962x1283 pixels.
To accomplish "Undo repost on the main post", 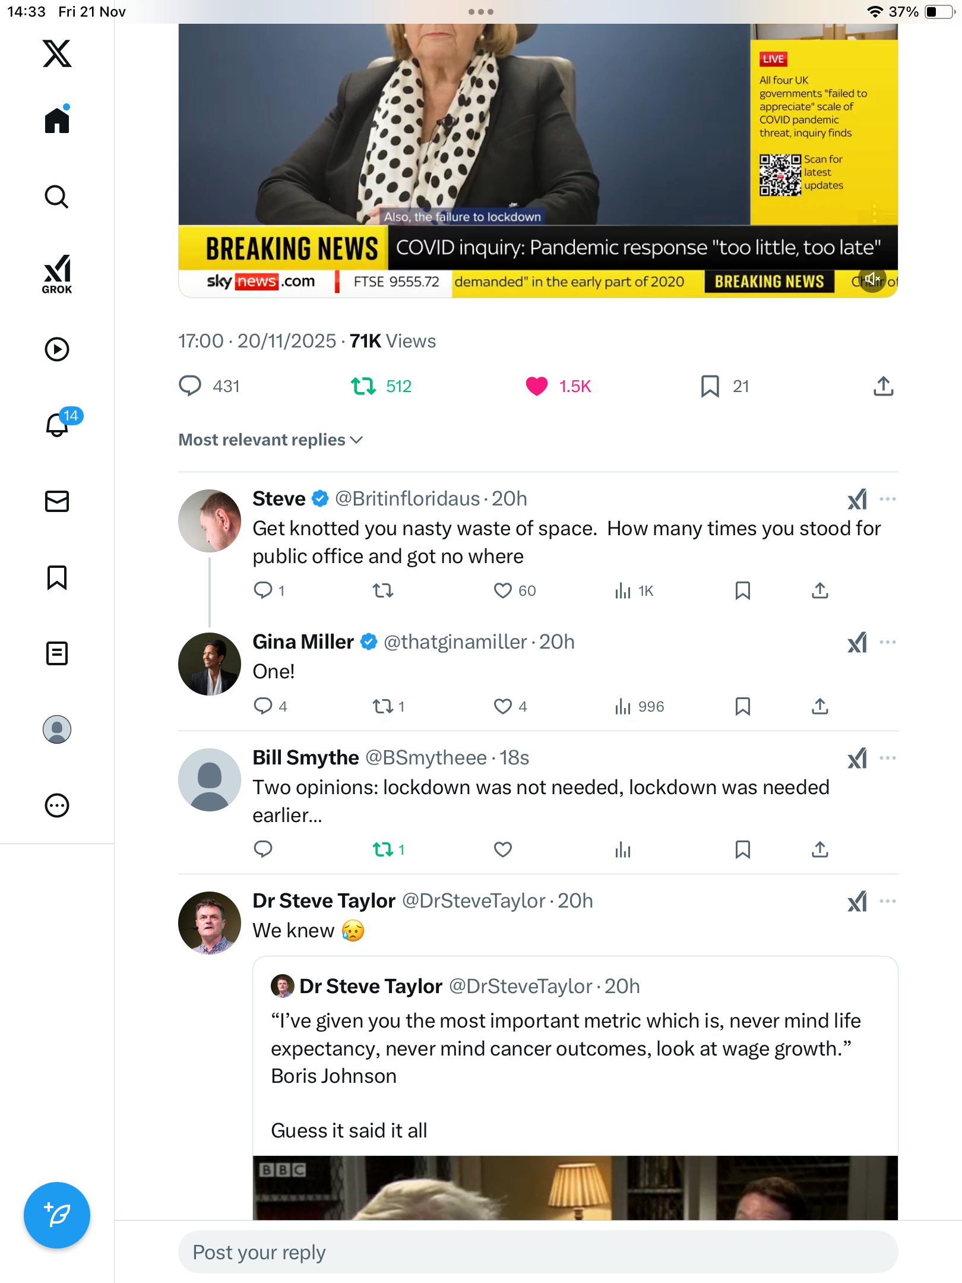I will click(x=363, y=386).
